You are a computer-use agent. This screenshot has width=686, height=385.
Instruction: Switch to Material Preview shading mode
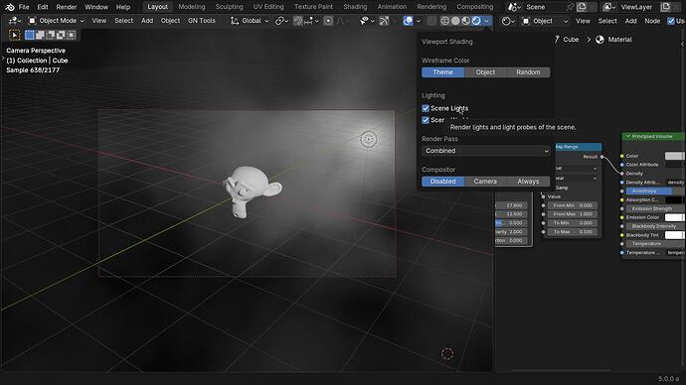[x=466, y=21]
